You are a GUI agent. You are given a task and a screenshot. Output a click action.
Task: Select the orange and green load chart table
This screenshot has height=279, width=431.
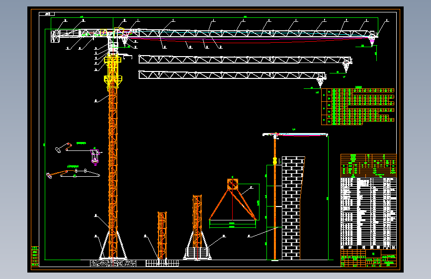click(357, 107)
